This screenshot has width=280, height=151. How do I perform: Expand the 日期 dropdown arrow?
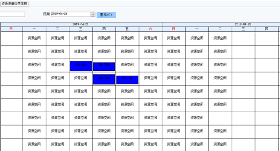click(93, 14)
